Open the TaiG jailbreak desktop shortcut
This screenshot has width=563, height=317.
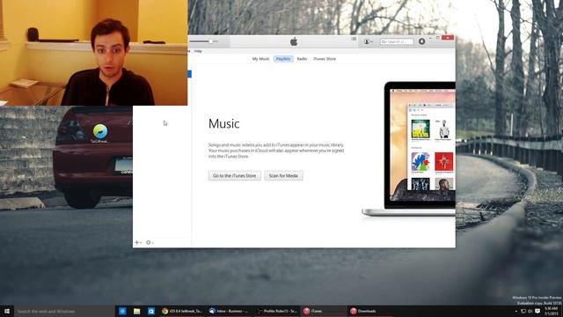(x=99, y=134)
